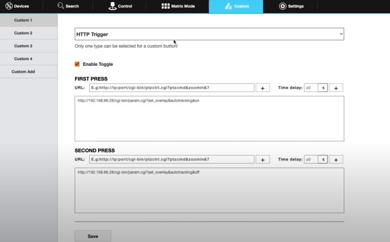Screen dimensions: 390x242
Task: Switch to Custom 3 in sidebar
Action: tap(23, 46)
